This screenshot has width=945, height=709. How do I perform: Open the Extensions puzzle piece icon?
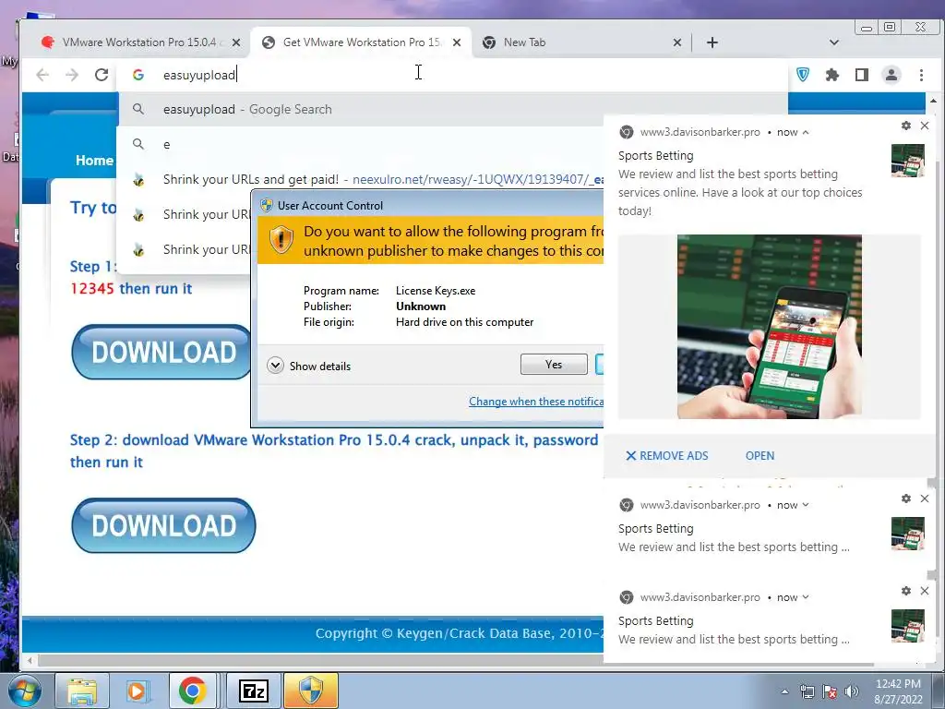tap(832, 75)
